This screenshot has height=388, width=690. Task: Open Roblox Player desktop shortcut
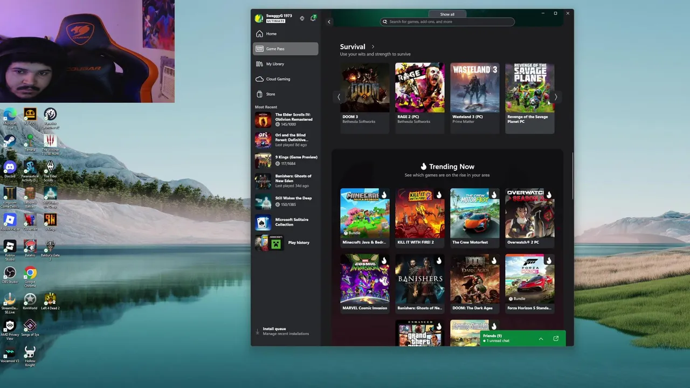[10, 222]
